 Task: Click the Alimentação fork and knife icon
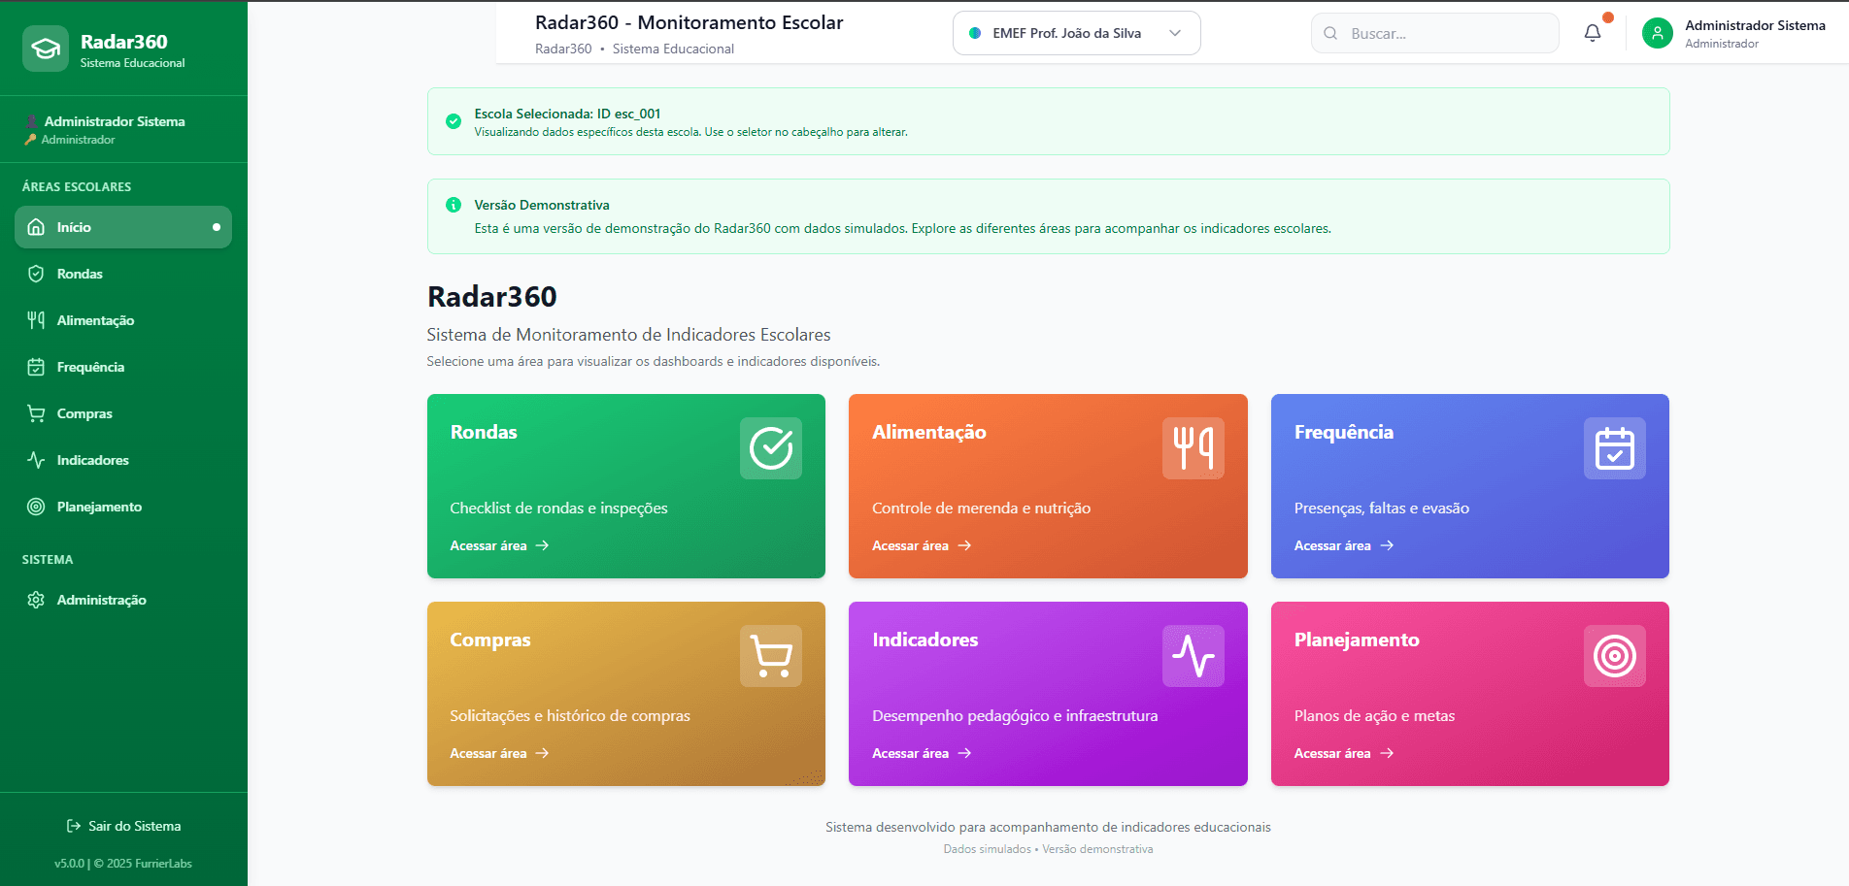coord(36,320)
